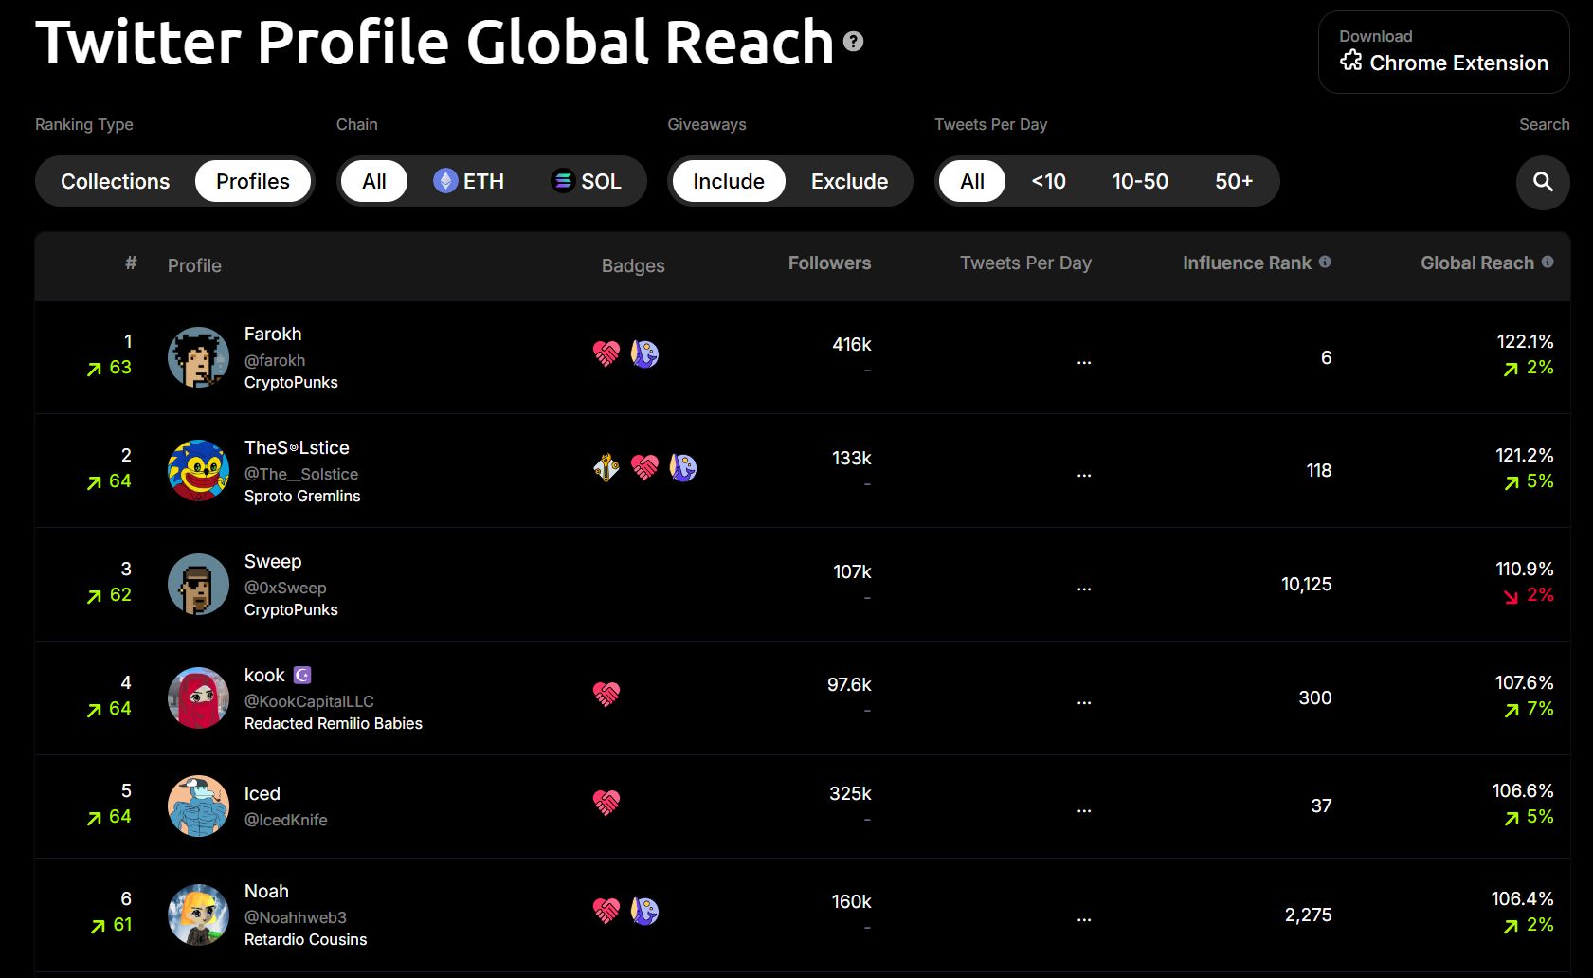Filter chain by SOL
The image size is (1593, 978).
tap(587, 182)
